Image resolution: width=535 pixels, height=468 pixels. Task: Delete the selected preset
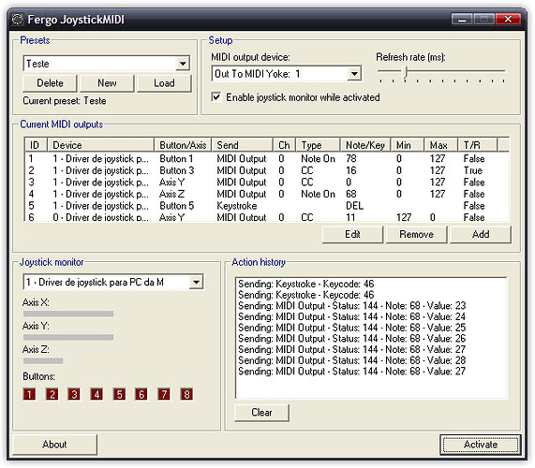coord(50,83)
